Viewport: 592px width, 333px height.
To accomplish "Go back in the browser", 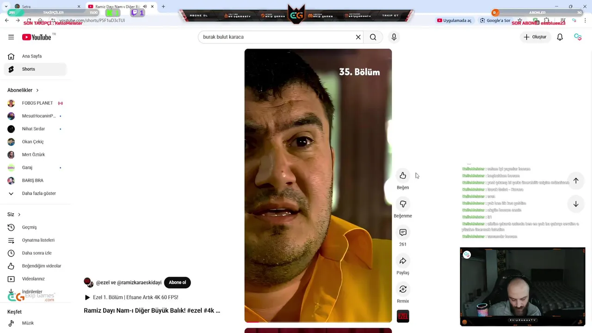I will pyautogui.click(x=6, y=20).
